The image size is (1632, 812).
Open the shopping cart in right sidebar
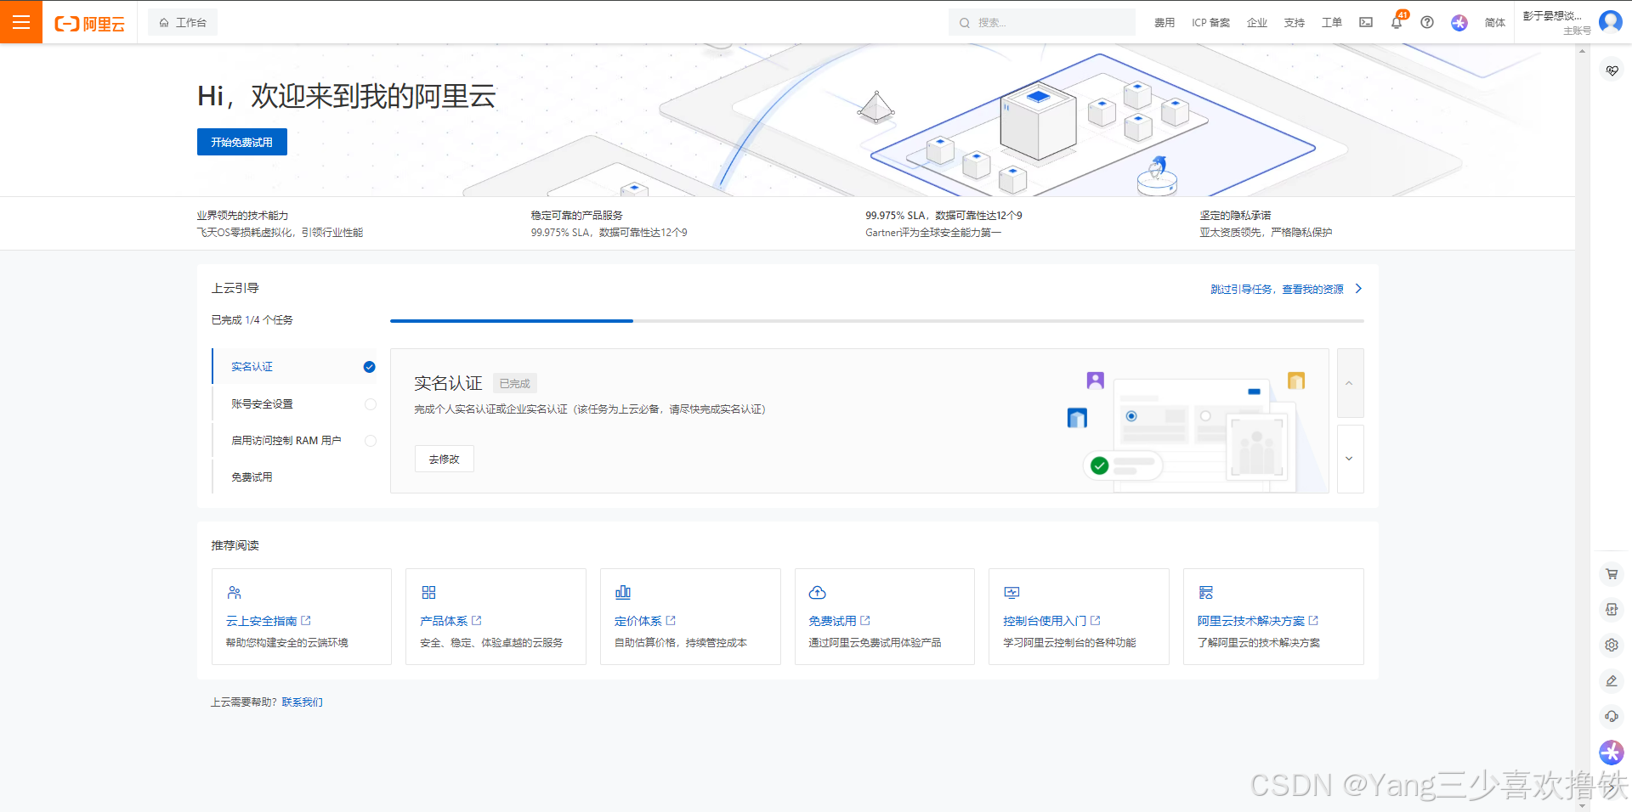click(x=1612, y=574)
